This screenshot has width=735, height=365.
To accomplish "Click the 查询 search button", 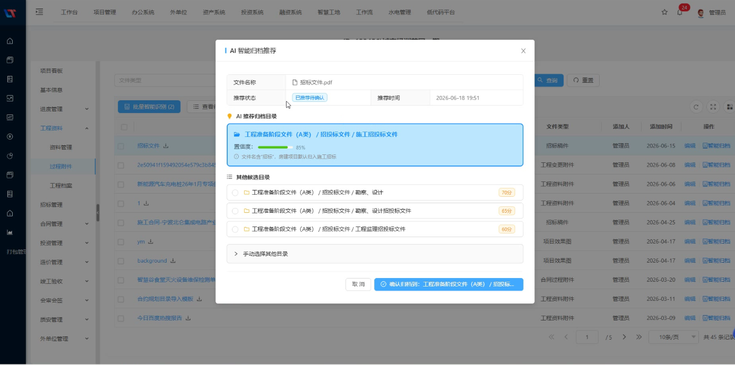I will [x=548, y=80].
